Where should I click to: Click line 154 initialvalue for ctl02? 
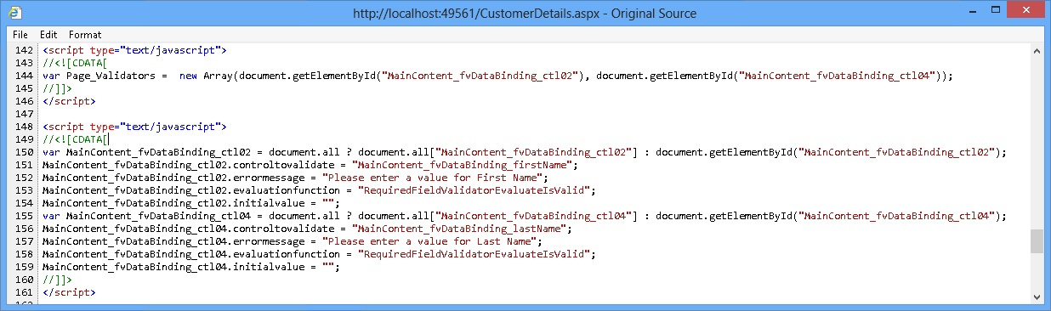point(191,203)
